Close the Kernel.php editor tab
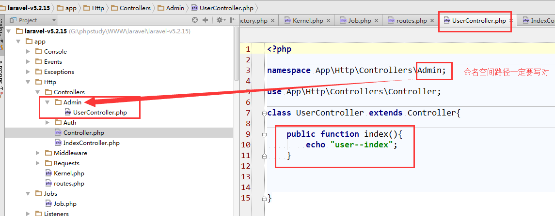555x216 pixels. click(329, 21)
